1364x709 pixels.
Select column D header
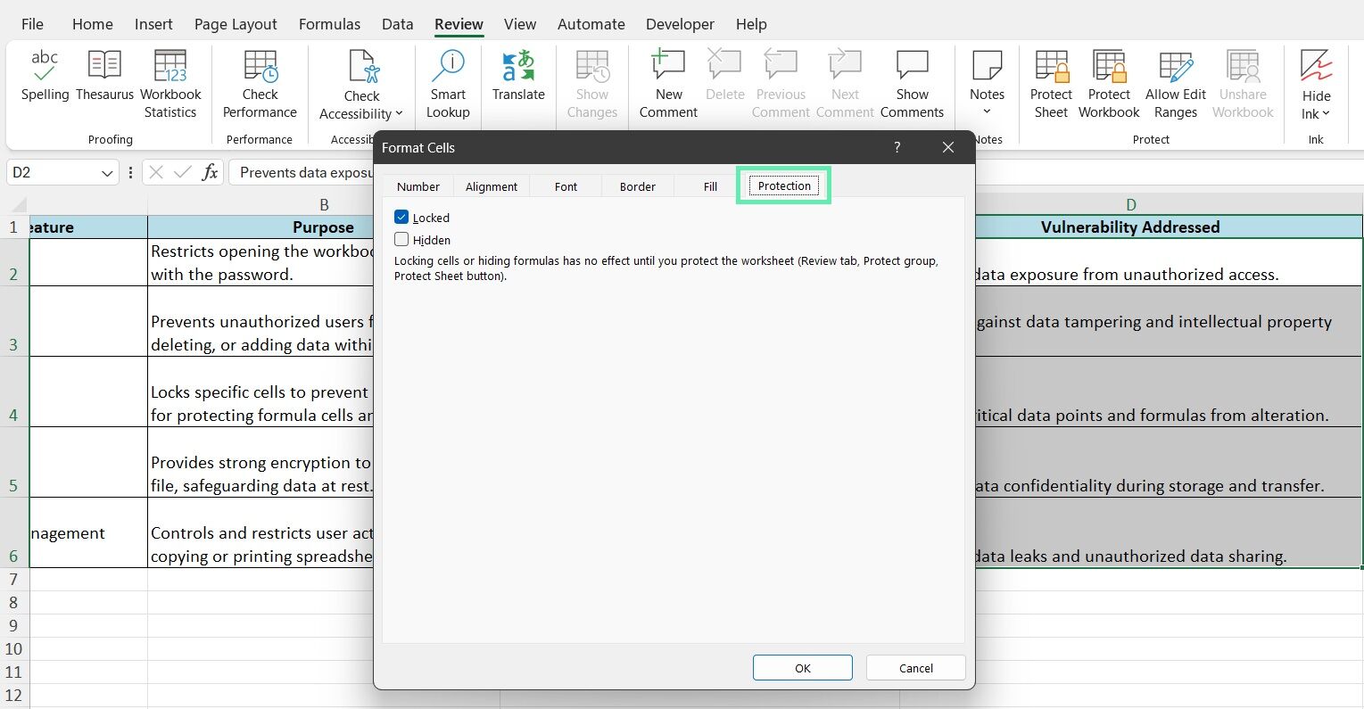coord(1130,205)
